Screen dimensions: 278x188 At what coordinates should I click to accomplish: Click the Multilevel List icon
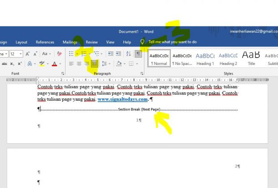[96, 53]
